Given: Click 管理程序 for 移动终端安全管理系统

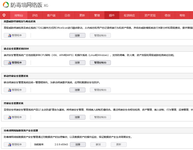Looking at the screenshot, I should [x=15, y=90].
